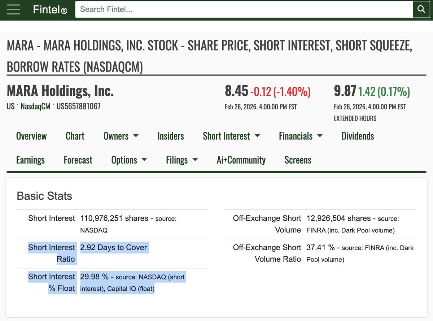This screenshot has width=433, height=321.
Task: Click the EXTENDED HOURS label
Action: pos(355,118)
